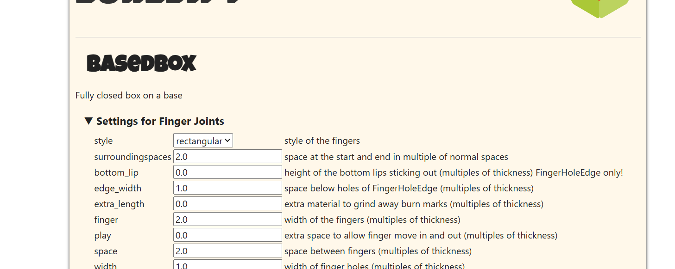This screenshot has height=269, width=675.
Task: Click the partially visible width input field
Action: (227, 264)
